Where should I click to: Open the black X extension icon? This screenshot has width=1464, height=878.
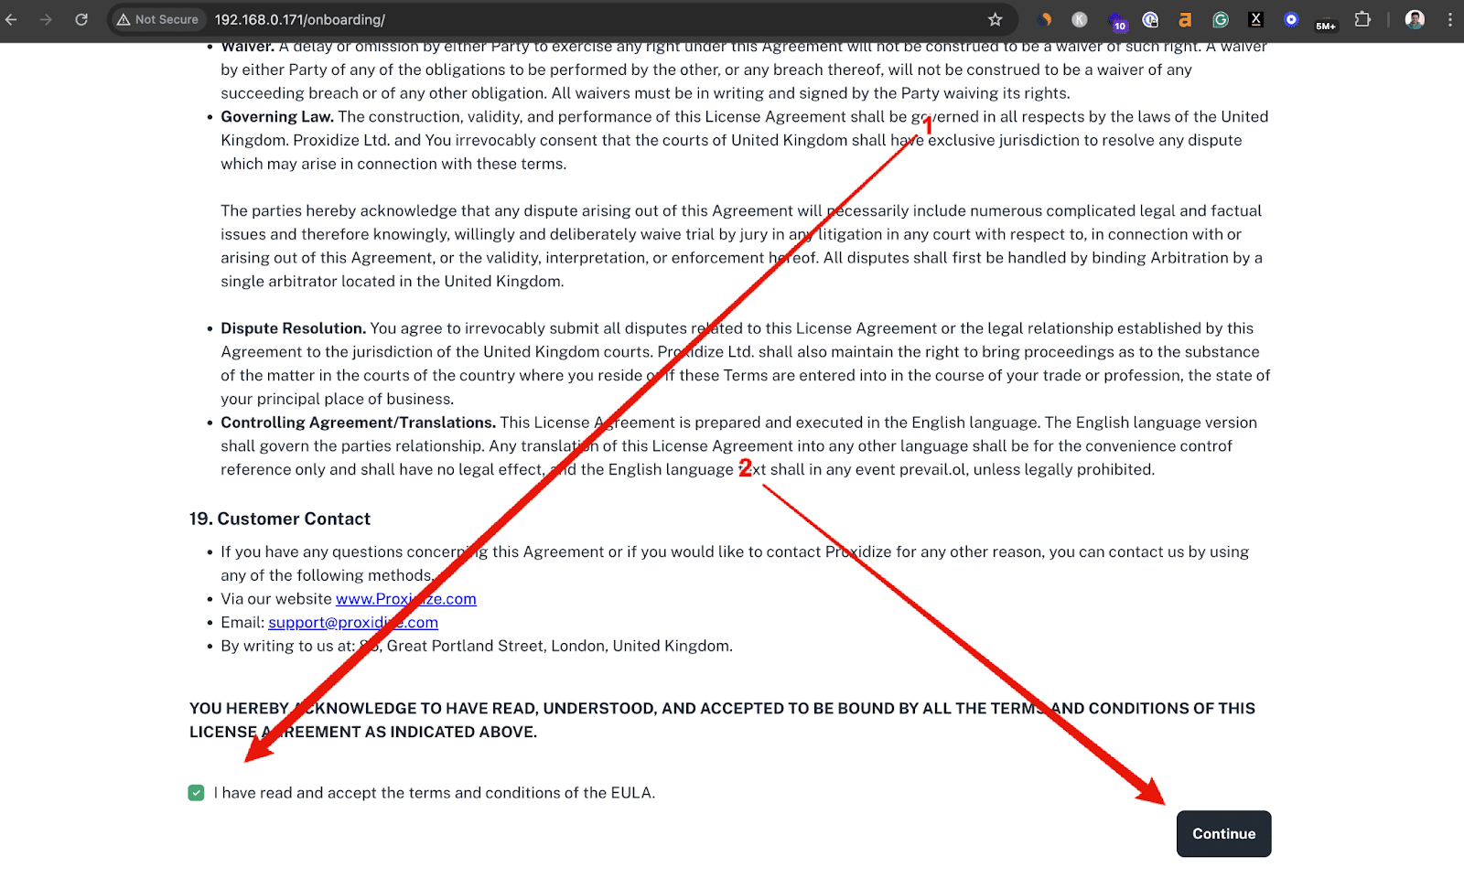point(1255,19)
